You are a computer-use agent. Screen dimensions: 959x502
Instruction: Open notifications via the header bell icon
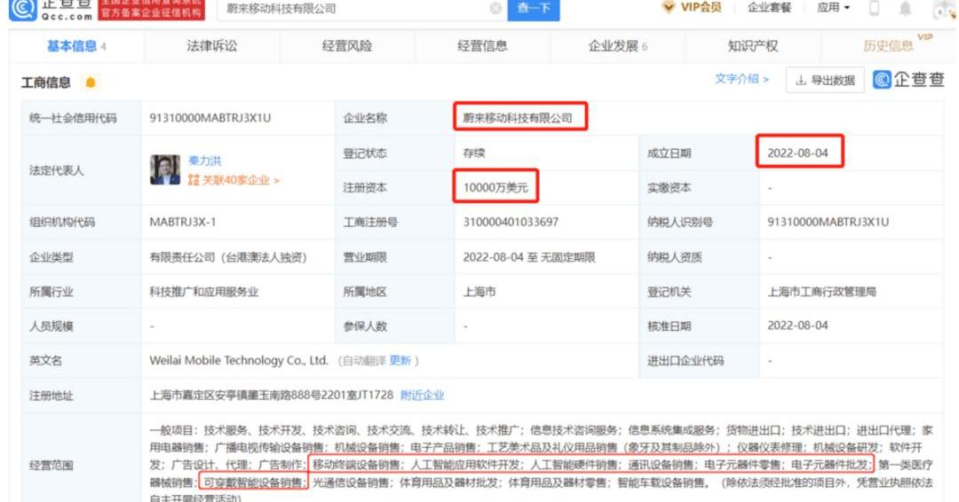tap(905, 8)
